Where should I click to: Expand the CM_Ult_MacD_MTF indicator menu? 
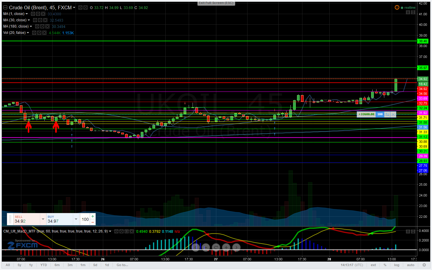110,231
